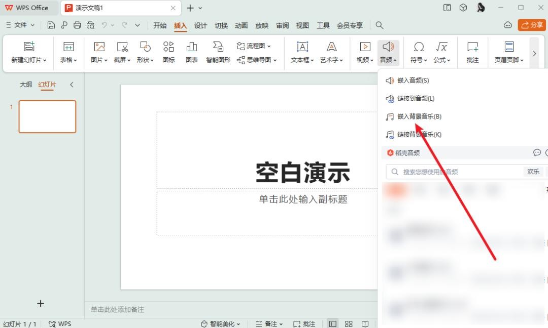This screenshot has width=548, height=328.
Task: Select 嵌入背景音乐(B) menu option
Action: 419,116
